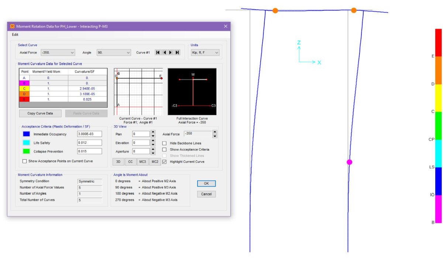Click the blue Immediate Occupancy color swatch

(x=26, y=134)
